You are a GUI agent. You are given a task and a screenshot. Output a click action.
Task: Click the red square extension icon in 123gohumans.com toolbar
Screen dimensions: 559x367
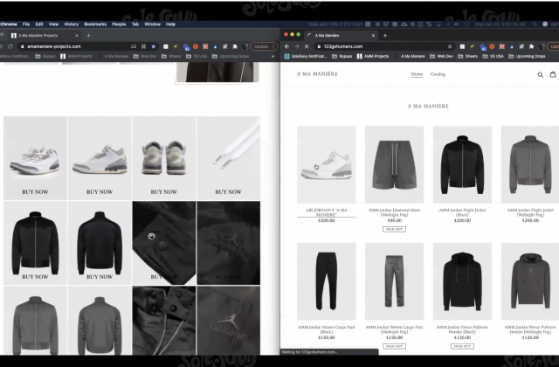click(502, 46)
